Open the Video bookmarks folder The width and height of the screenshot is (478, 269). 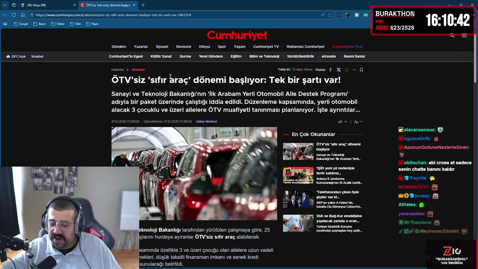[x=58, y=24]
